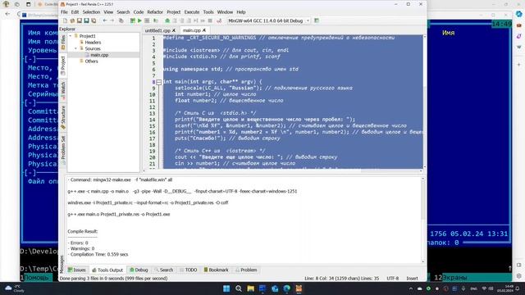The height and width of the screenshot is (295, 525).
Task: Open the Structure side panel tab
Action: 63,117
